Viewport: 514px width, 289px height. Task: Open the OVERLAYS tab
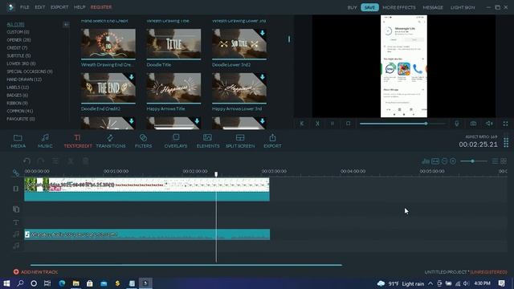(x=176, y=141)
